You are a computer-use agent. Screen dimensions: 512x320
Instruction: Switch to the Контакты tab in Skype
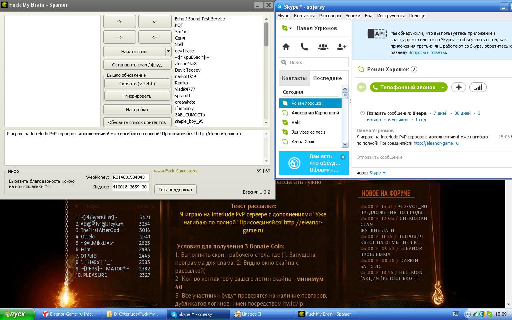[294, 78]
